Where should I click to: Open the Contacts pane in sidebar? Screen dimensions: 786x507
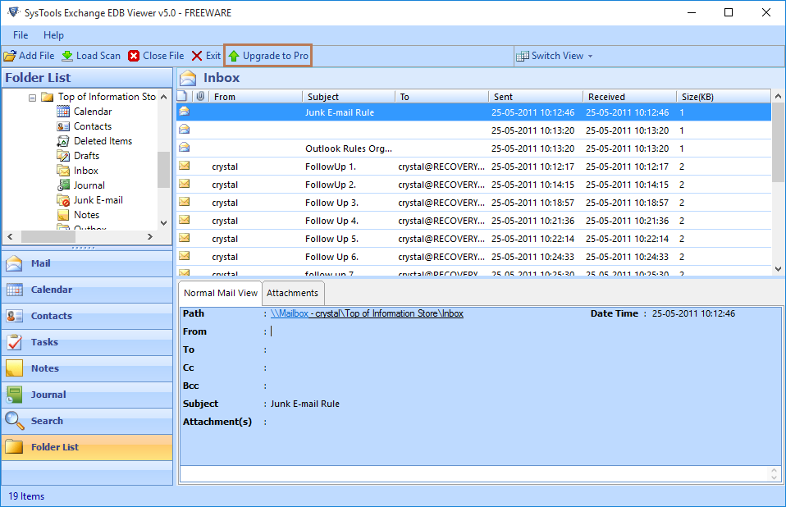tap(51, 316)
